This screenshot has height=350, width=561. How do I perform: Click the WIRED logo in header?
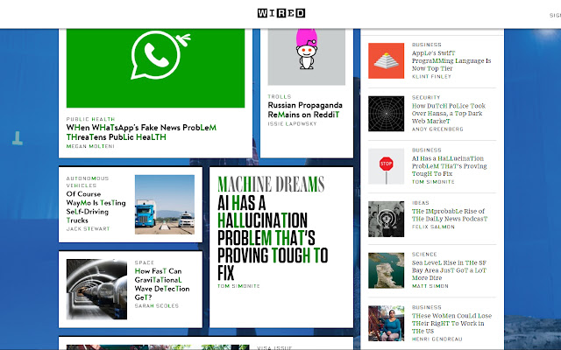tap(281, 13)
